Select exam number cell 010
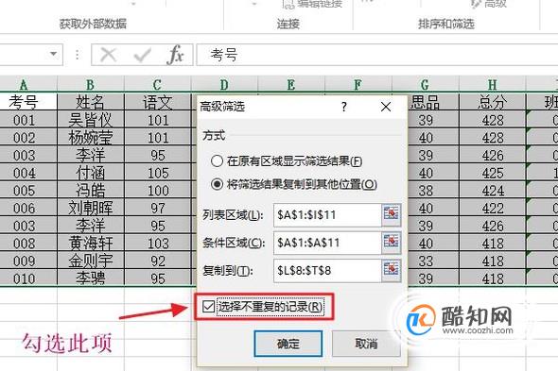Screen dimensions: 558x371 [28, 278]
